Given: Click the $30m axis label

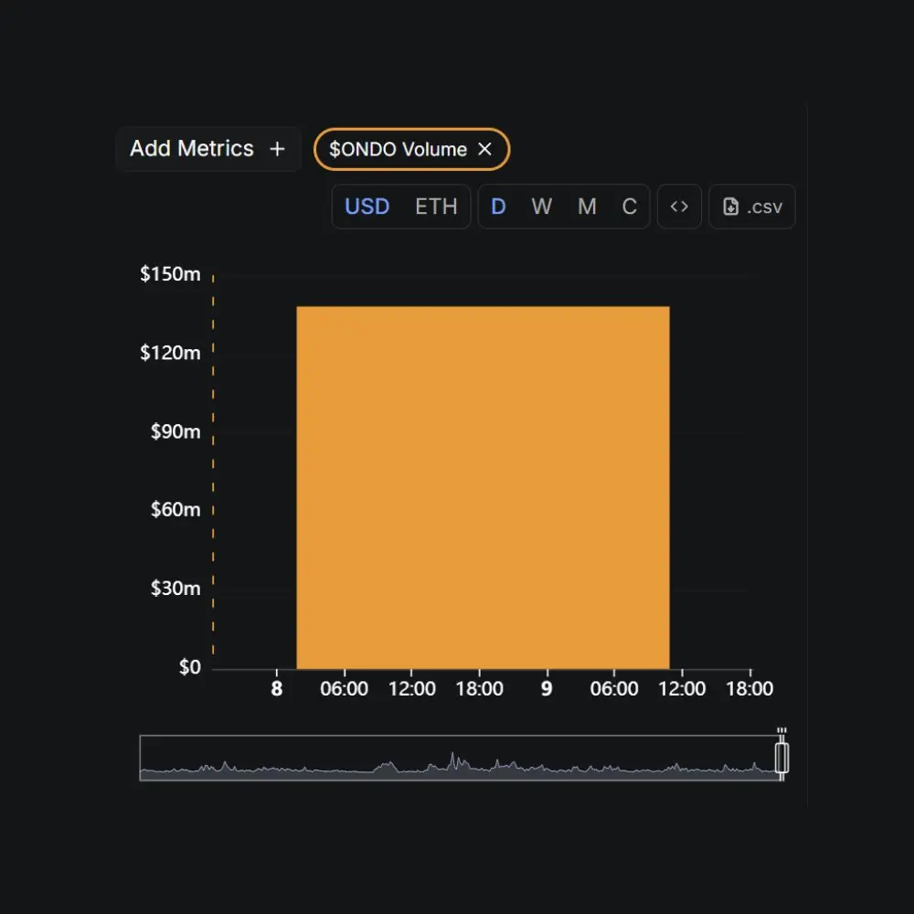Looking at the screenshot, I should coord(175,588).
